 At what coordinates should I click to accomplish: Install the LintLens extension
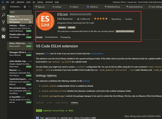29,31
